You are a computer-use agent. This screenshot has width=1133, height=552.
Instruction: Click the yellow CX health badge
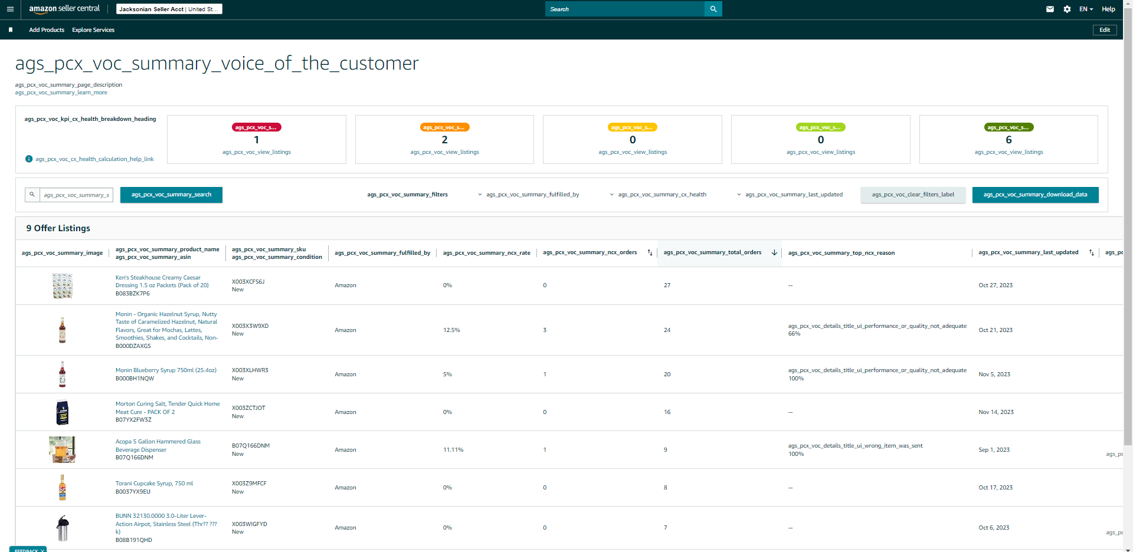(x=633, y=127)
